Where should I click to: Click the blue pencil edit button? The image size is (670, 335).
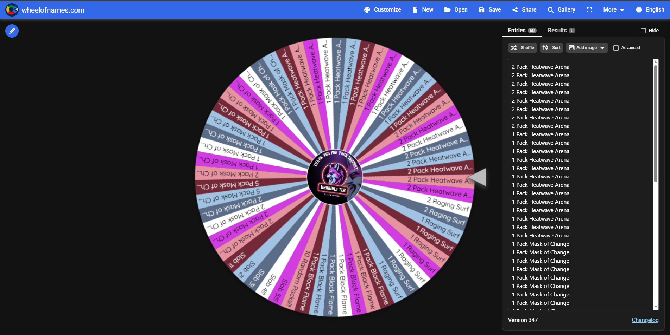click(12, 31)
